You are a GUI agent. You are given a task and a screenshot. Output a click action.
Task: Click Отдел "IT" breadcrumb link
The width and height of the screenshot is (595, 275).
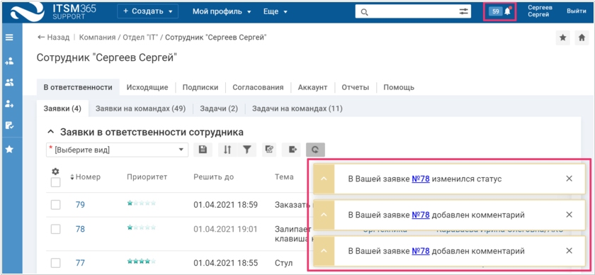pyautogui.click(x=140, y=38)
